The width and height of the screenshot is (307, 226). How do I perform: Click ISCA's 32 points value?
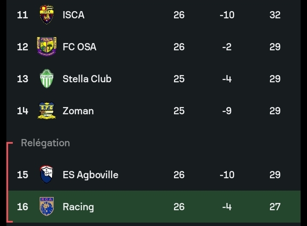275,15
